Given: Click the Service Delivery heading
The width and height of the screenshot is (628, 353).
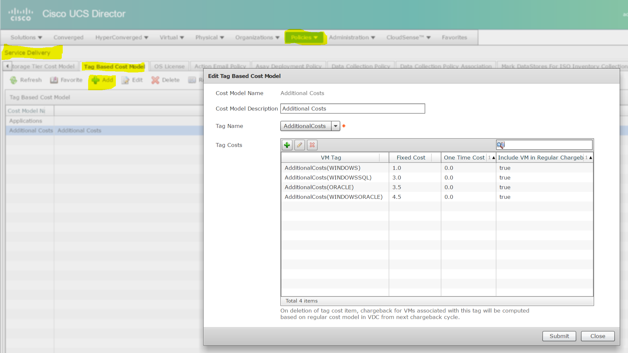Looking at the screenshot, I should pos(27,53).
